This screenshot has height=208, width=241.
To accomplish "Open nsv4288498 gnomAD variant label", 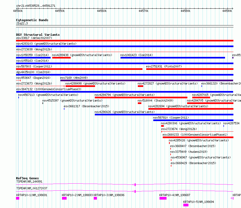I will coord(95,83).
